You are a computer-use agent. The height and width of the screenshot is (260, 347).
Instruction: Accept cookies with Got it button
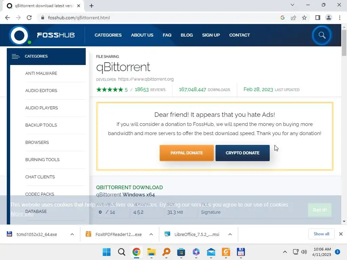point(320,210)
